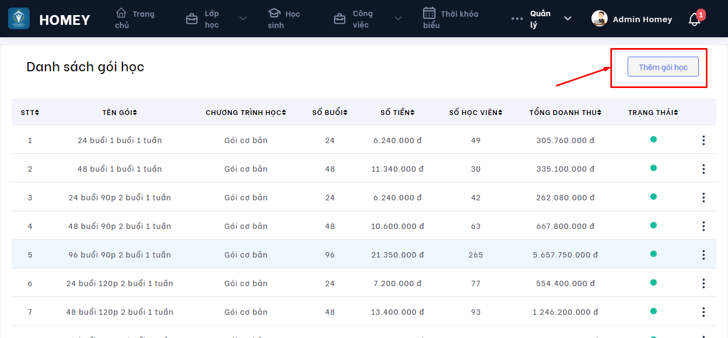Expand the Công việc dropdown chevron
This screenshot has height=338, width=728.
[398, 19]
